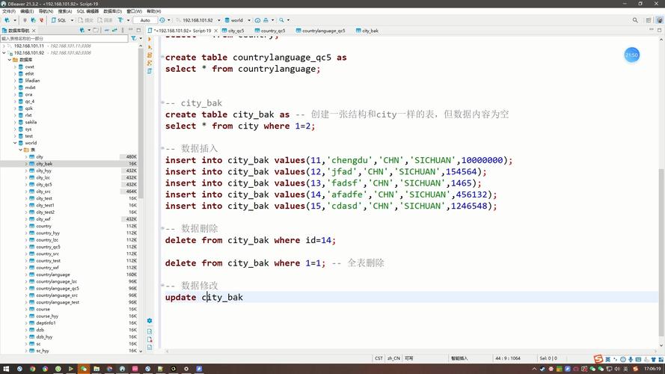Viewport: 665px width, 374px height.
Task: Switch to the city_bak editor tab
Action: pos(367,31)
